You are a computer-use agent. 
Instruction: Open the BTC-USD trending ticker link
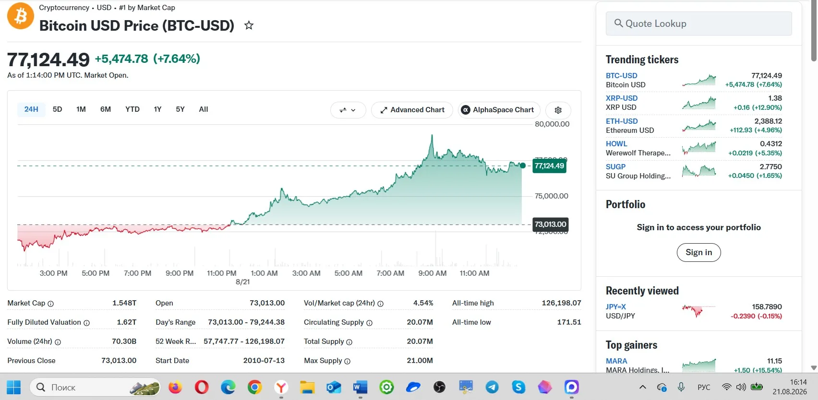[621, 76]
